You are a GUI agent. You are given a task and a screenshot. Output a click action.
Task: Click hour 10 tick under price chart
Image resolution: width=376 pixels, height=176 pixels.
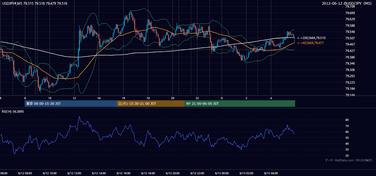click(x=50, y=98)
